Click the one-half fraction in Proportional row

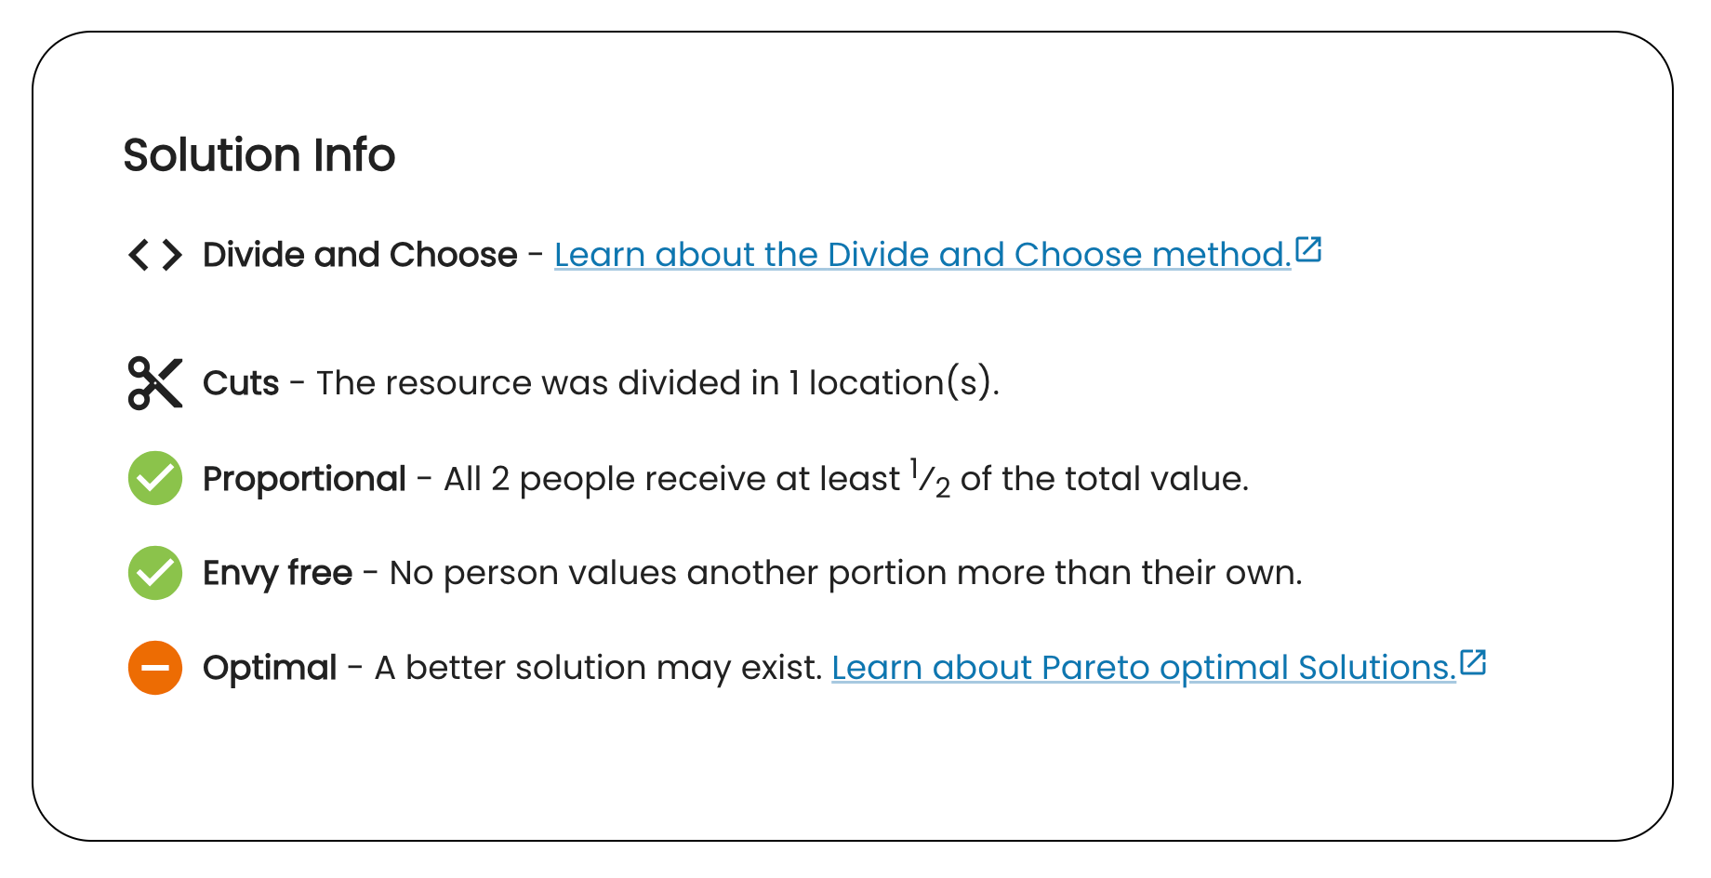pyautogui.click(x=930, y=479)
